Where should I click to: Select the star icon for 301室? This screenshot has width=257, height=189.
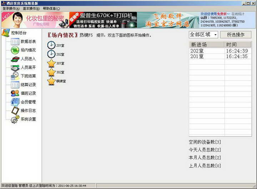(51, 63)
